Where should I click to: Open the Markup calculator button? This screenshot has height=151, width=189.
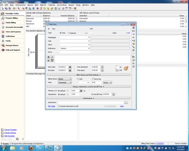pos(81,91)
